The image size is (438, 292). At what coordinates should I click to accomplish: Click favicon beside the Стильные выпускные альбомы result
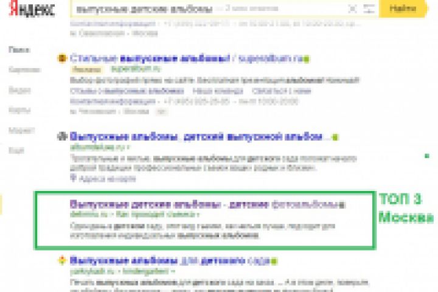(62, 58)
